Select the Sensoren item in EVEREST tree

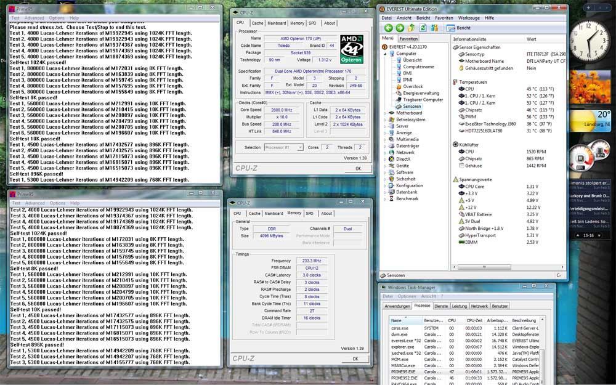[x=408, y=107]
